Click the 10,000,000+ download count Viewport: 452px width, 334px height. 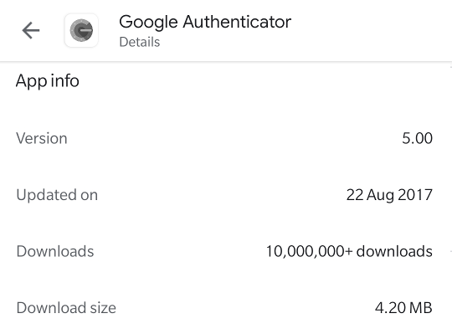[x=309, y=251]
